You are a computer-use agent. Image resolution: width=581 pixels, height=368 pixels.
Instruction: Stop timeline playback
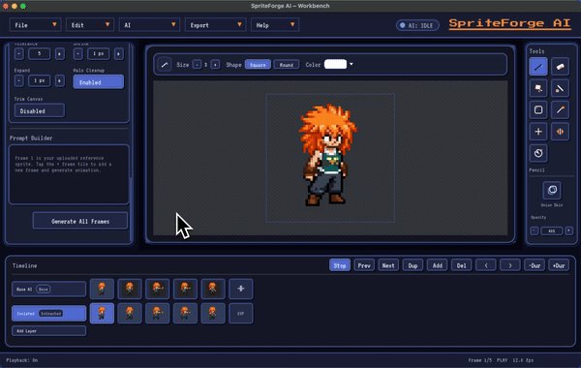point(340,265)
